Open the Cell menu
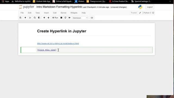Screen dimensions: 174x98 click(55, 13)
